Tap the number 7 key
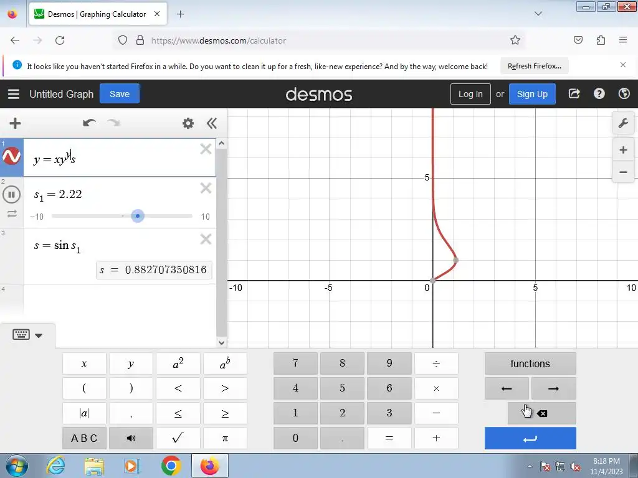The height and width of the screenshot is (478, 638). click(295, 363)
